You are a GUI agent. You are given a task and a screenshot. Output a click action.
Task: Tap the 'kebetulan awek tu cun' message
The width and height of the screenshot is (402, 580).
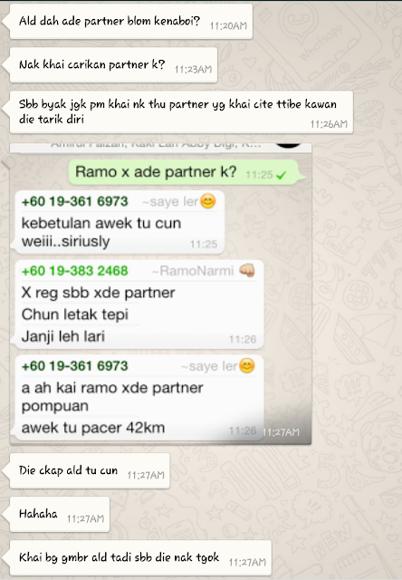click(120, 222)
